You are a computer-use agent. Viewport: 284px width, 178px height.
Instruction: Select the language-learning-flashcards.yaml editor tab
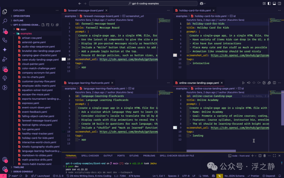pyautogui.click(x=89, y=83)
